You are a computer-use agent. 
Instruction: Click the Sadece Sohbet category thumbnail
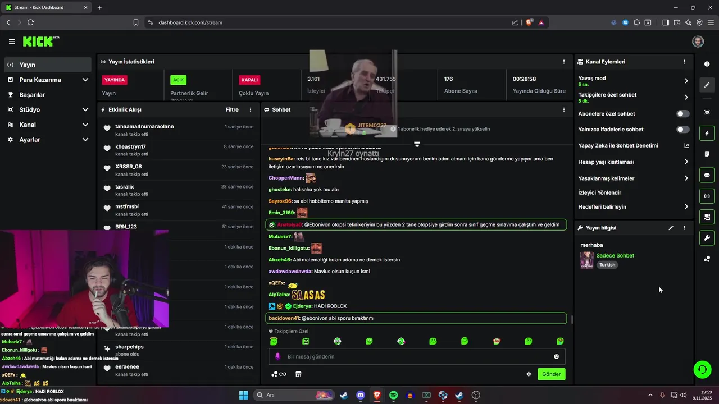pyautogui.click(x=587, y=260)
